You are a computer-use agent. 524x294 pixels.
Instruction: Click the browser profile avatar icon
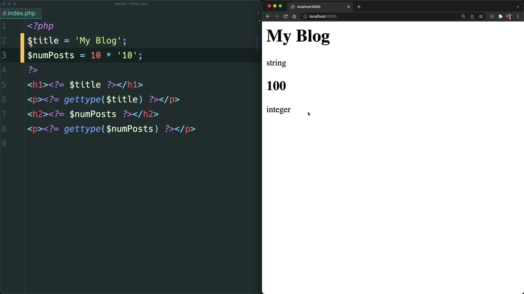click(x=508, y=16)
